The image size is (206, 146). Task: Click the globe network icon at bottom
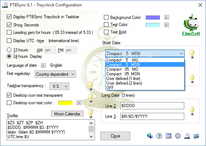[x=150, y=136]
